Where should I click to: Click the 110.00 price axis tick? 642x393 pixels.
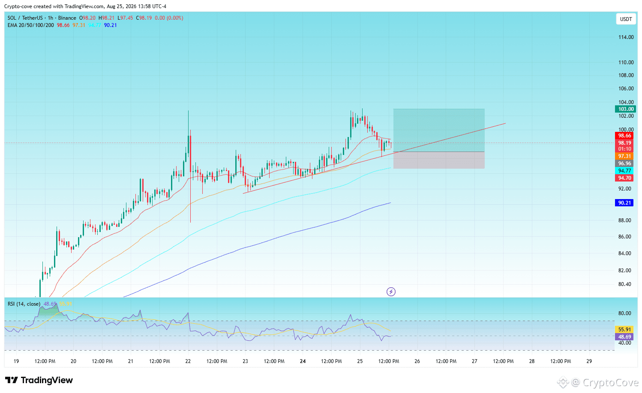(x=626, y=63)
